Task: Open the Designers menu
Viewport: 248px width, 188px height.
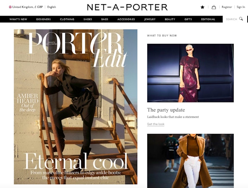Action: click(43, 19)
